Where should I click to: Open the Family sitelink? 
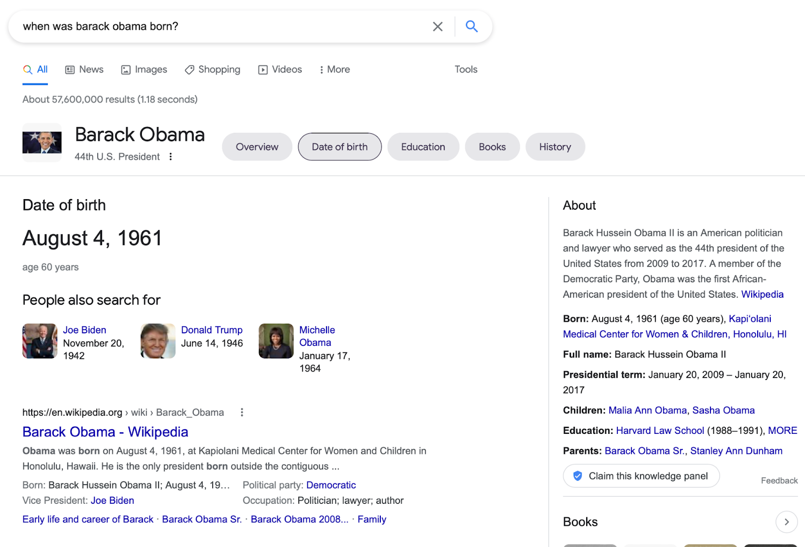click(x=372, y=519)
